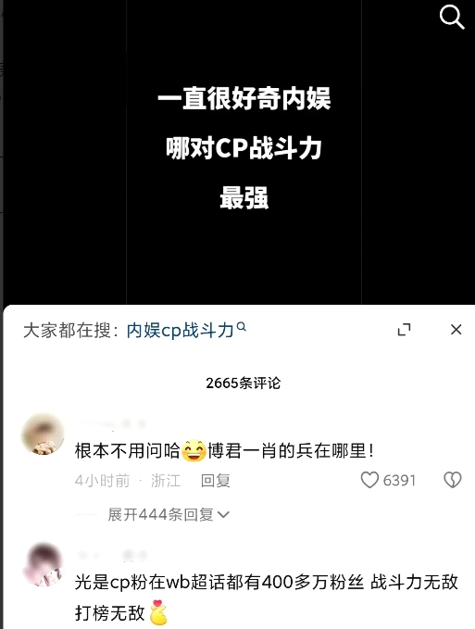Viewport: 475px width, 629px height.
Task: Click the first commenter's blurred username
Action: [x=113, y=423]
